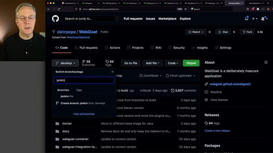Open Explore in the top navigation
Screen dimensions: 273x153
tap(185, 19)
